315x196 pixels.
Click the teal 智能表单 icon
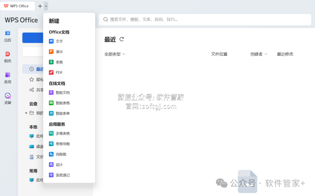(51, 113)
